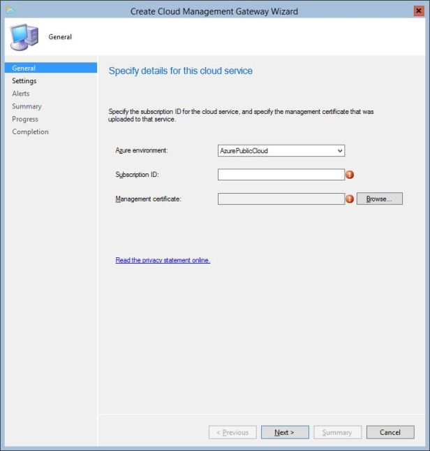The width and height of the screenshot is (430, 451).
Task: Click the 'Management certificate:' label
Action: pyautogui.click(x=148, y=199)
